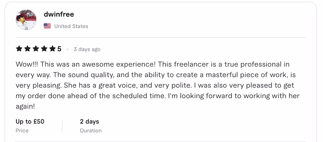Click the rating number 5
323x142 pixels.
pos(59,49)
